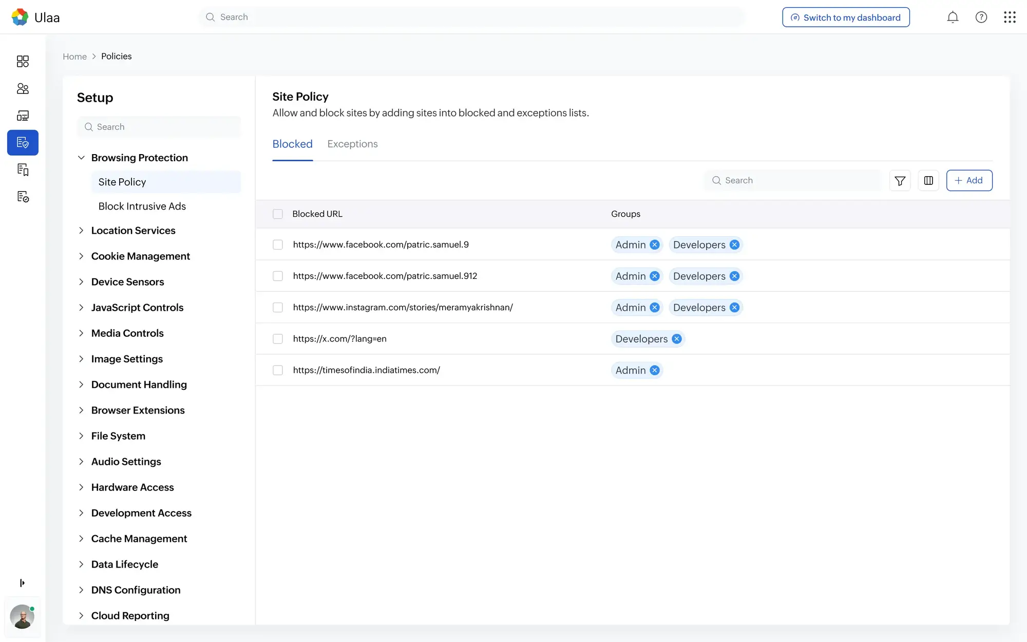Open the notifications bell

pyautogui.click(x=953, y=17)
